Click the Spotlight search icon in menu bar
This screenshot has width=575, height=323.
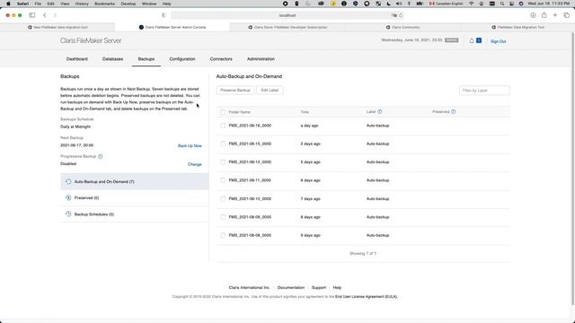point(502,4)
